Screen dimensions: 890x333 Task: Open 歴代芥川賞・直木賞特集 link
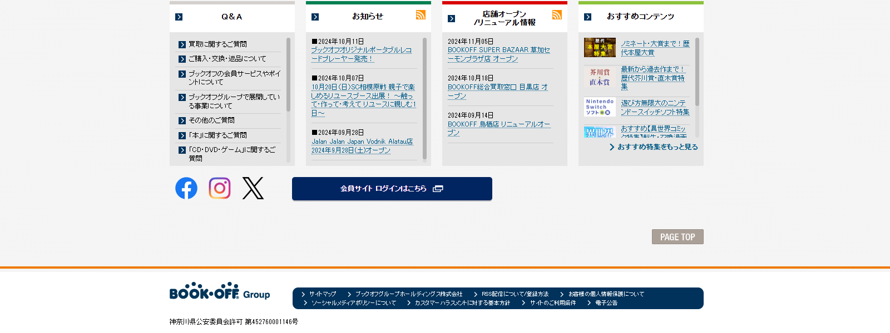point(653,78)
